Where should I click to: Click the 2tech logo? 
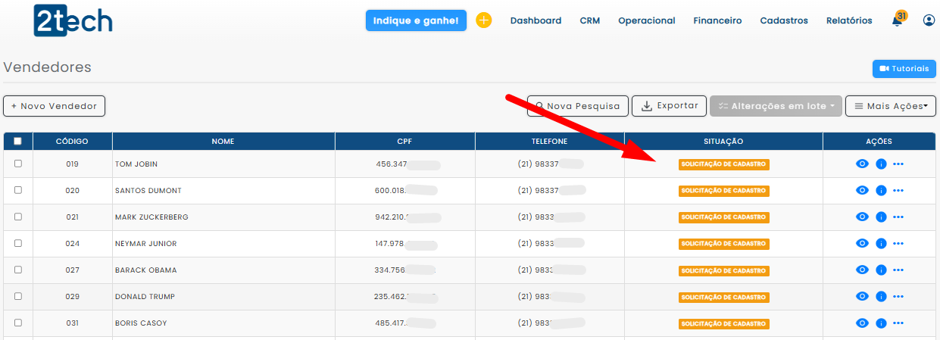click(73, 20)
